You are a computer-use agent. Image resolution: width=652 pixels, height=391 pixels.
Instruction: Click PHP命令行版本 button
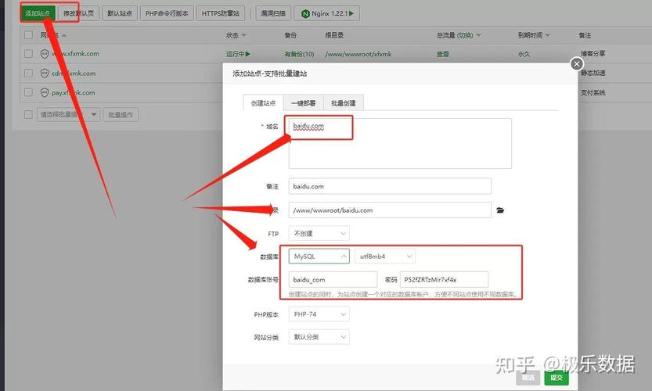(167, 14)
